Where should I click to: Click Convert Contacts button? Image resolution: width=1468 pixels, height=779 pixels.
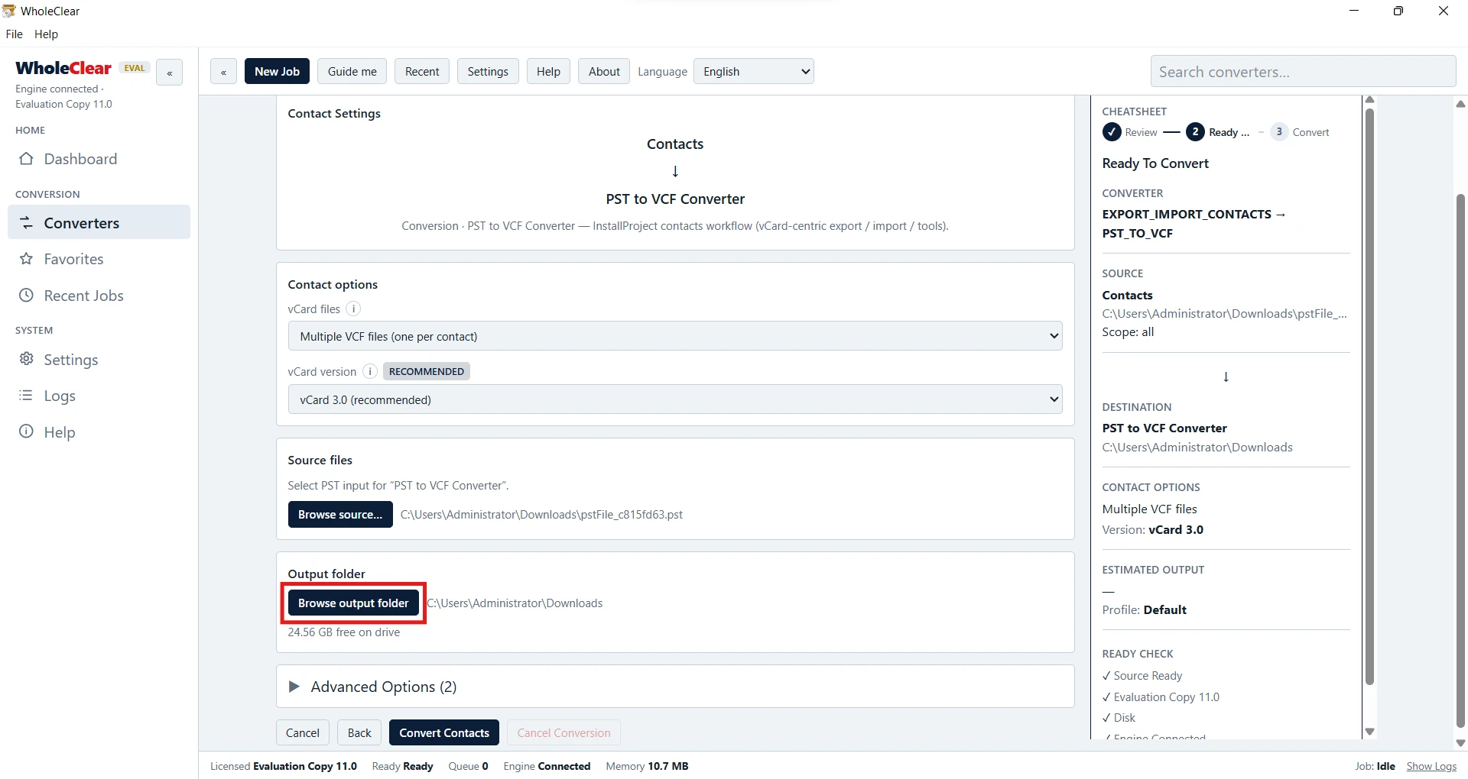pos(444,733)
